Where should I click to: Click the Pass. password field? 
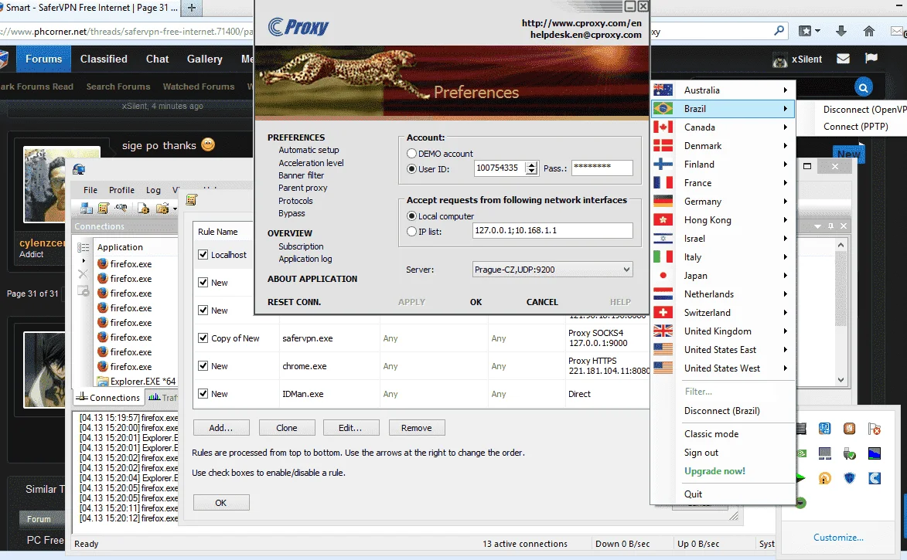coord(602,168)
